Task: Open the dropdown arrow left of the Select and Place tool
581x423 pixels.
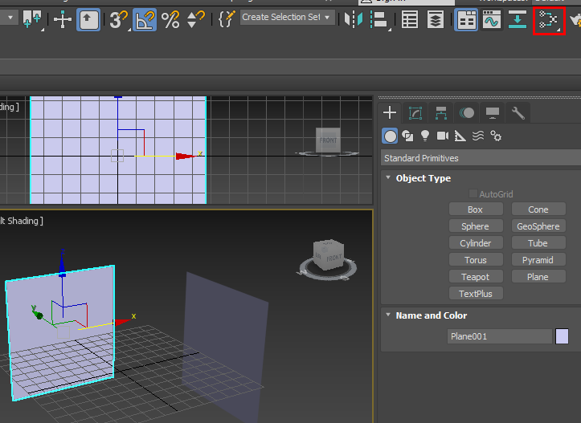Action: tap(10, 18)
